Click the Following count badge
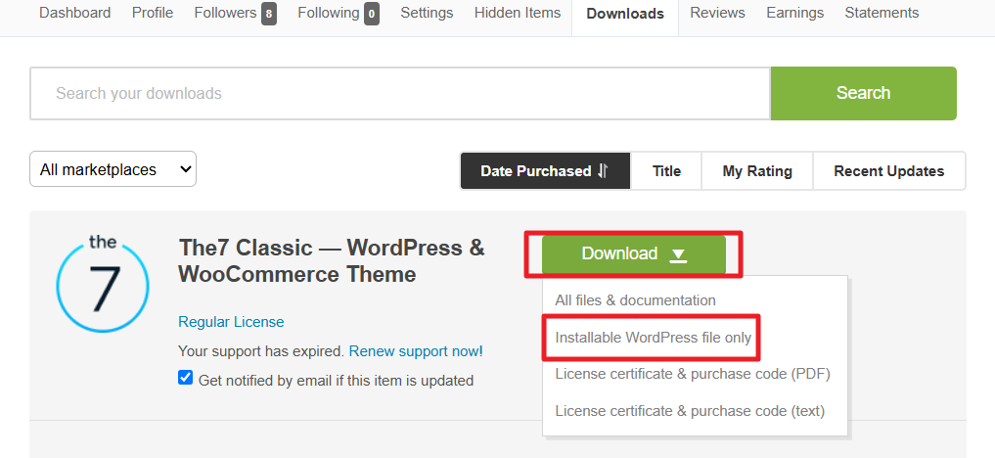 tap(372, 14)
